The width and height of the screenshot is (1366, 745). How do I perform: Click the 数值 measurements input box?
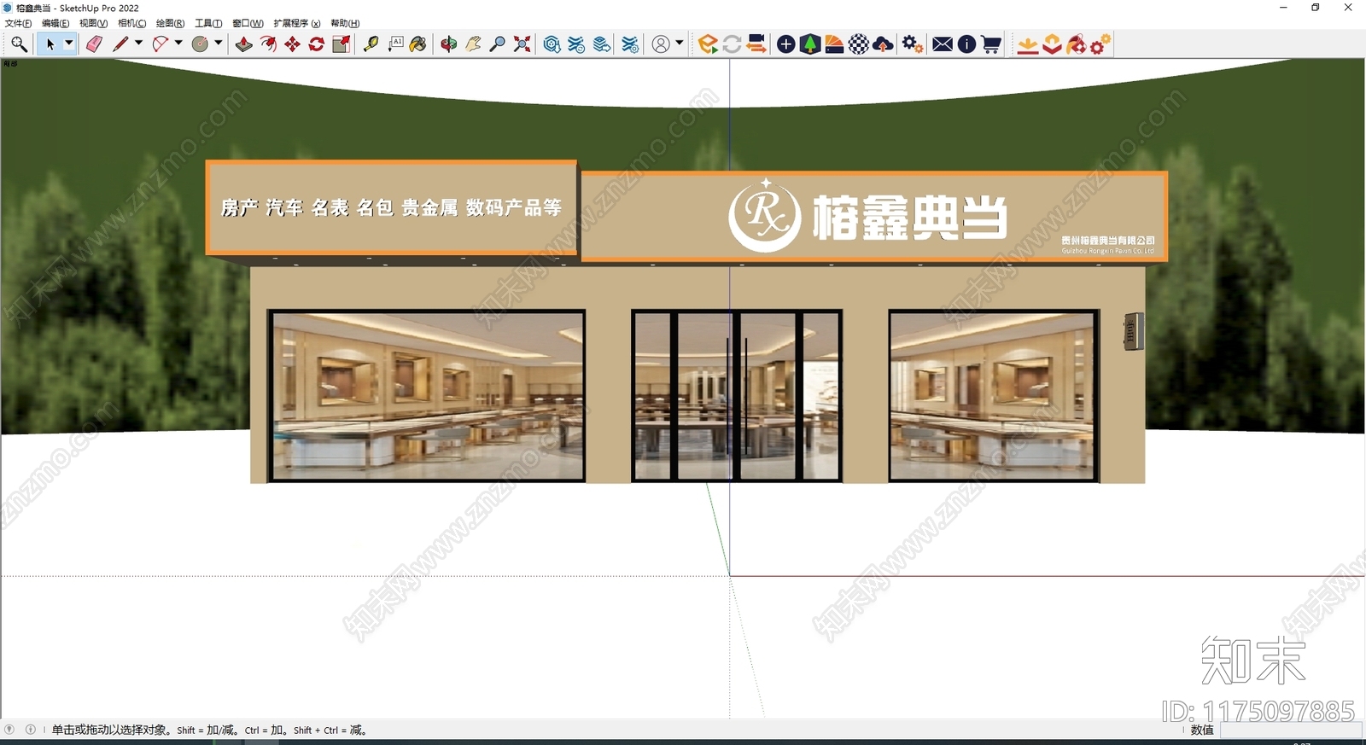[x=1290, y=730]
